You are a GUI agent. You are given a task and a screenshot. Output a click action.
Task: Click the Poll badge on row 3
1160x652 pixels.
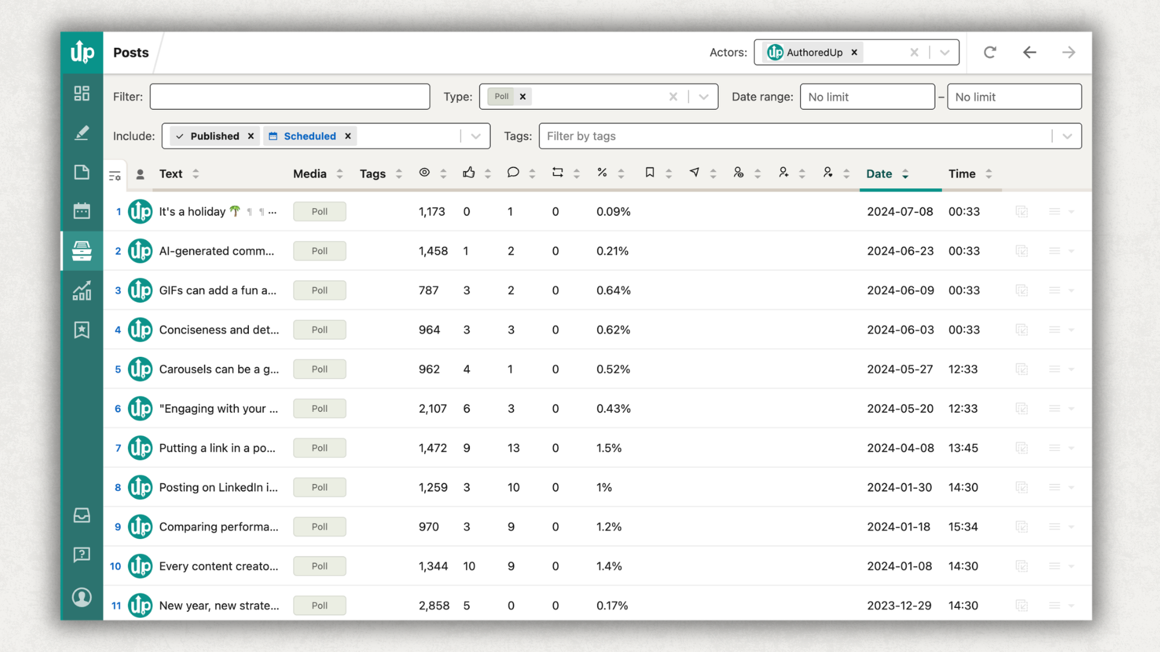coord(319,290)
